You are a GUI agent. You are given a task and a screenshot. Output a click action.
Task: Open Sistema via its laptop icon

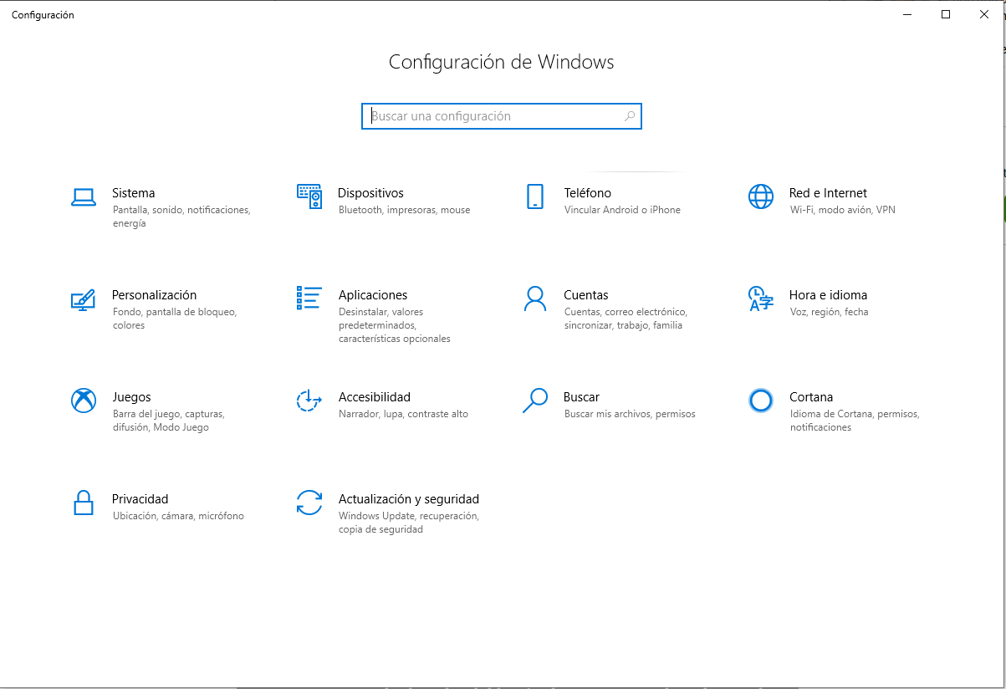tap(83, 197)
